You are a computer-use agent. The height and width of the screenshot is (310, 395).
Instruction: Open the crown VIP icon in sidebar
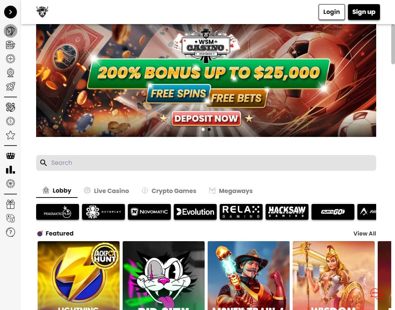(10, 156)
